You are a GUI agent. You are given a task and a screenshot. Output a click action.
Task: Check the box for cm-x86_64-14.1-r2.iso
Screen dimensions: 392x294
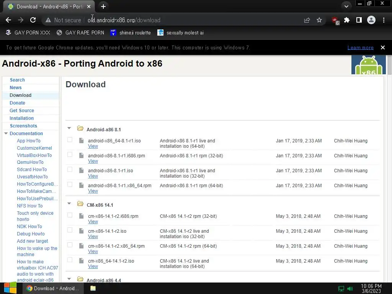[x=70, y=260]
